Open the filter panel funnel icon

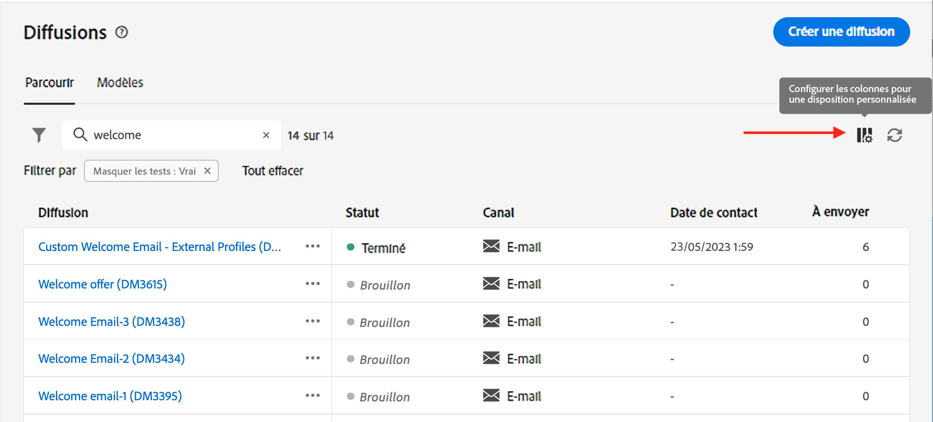click(x=39, y=135)
